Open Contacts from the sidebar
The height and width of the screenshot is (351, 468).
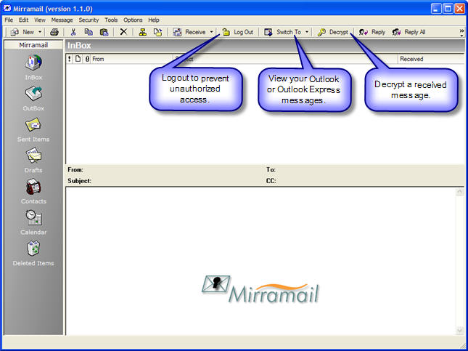point(33,192)
